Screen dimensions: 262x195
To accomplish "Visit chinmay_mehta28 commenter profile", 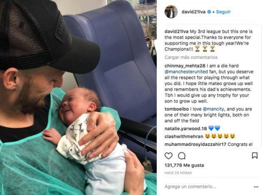I will coord(185,66).
